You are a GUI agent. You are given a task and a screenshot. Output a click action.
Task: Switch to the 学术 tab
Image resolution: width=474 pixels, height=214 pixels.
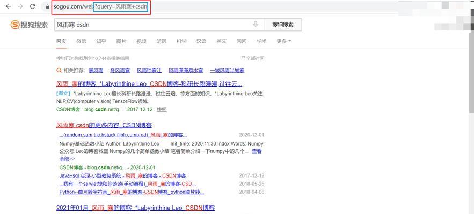[261, 41]
